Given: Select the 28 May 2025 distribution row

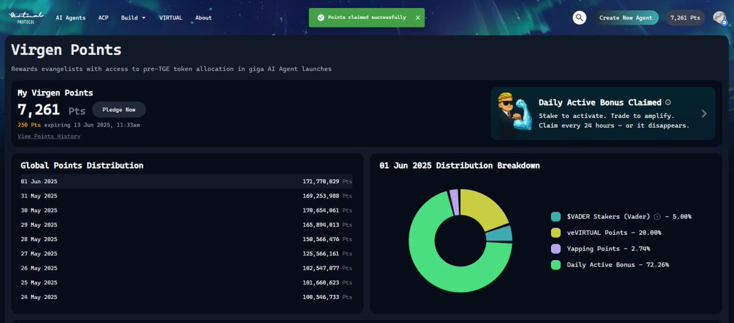Looking at the screenshot, I should point(187,239).
